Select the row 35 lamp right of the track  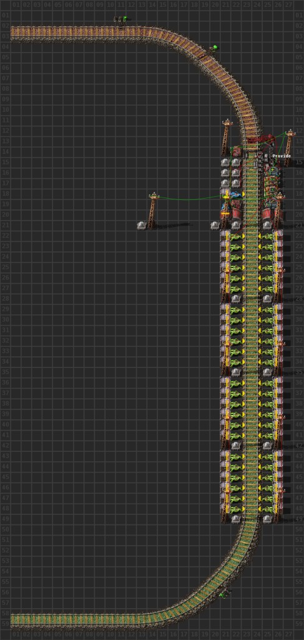click(x=267, y=372)
